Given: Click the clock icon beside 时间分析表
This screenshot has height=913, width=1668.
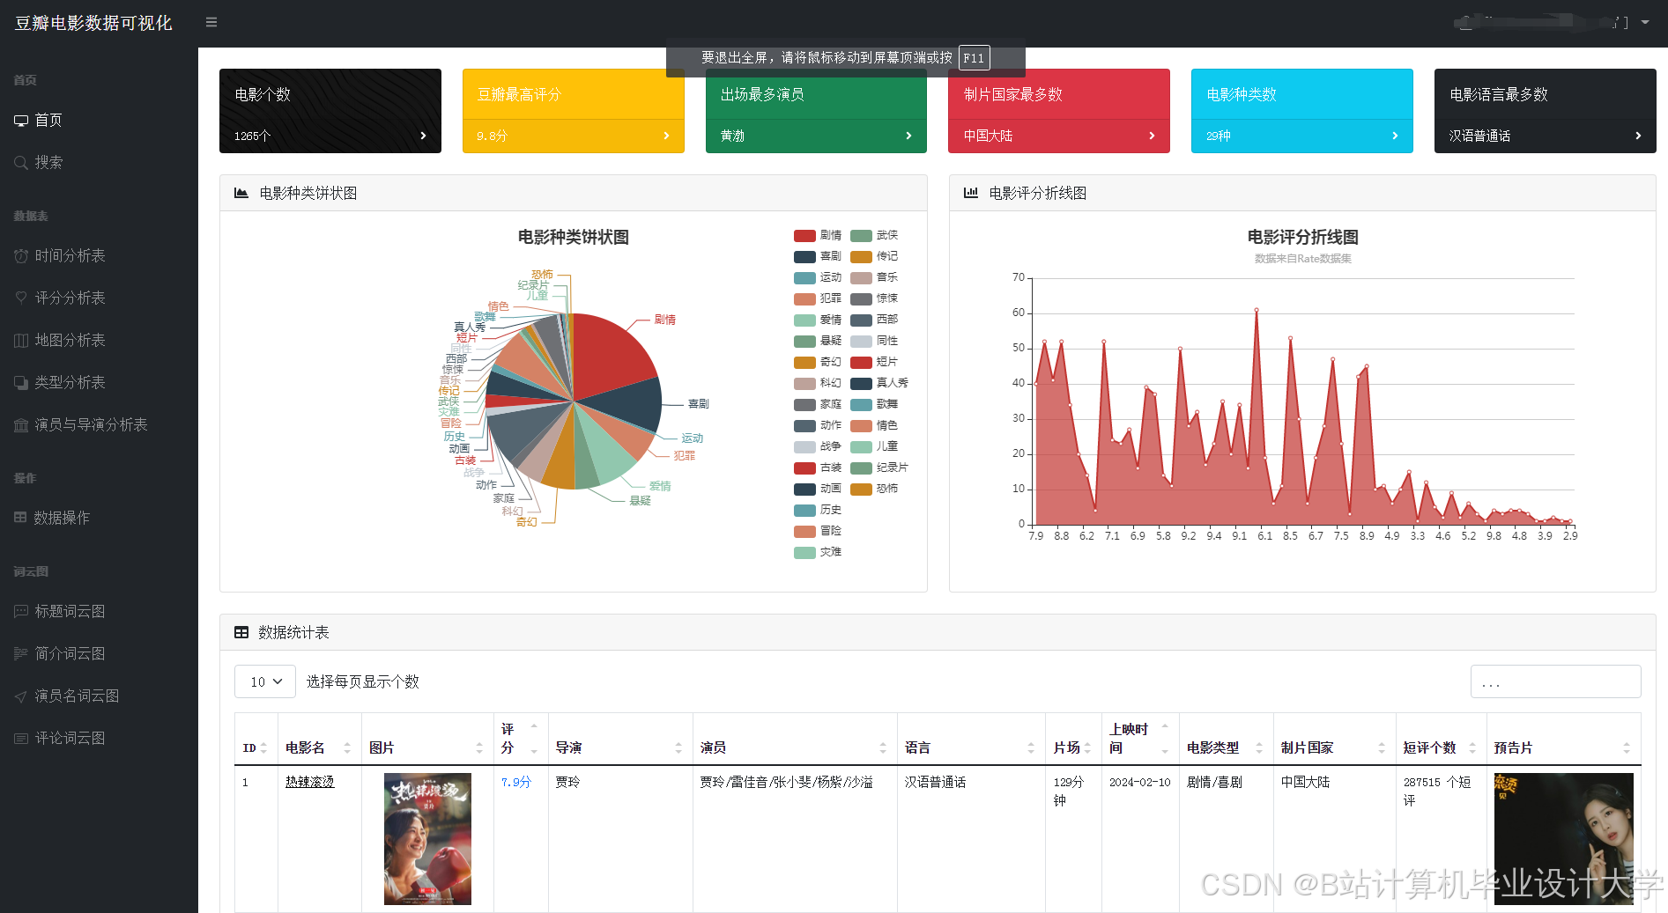Looking at the screenshot, I should (x=21, y=255).
